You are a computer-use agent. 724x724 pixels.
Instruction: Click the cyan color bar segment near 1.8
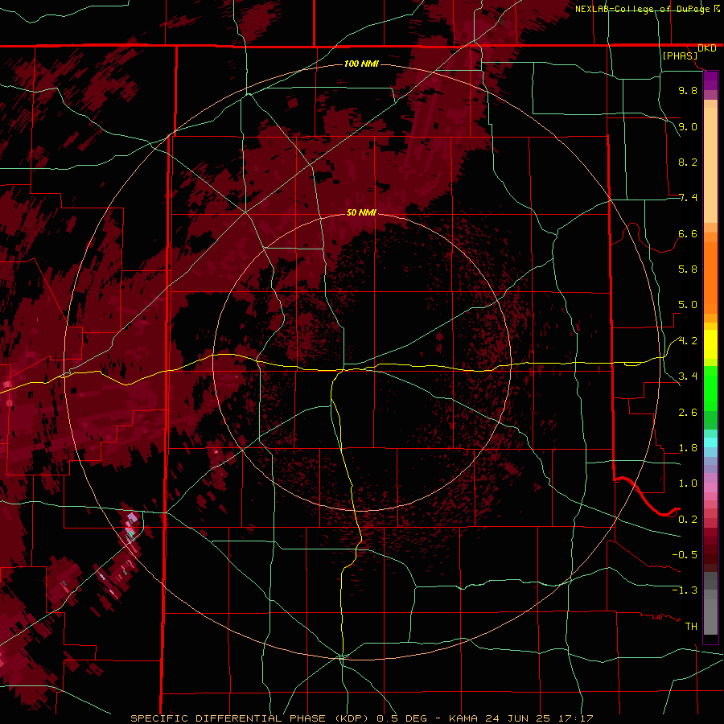pos(710,442)
